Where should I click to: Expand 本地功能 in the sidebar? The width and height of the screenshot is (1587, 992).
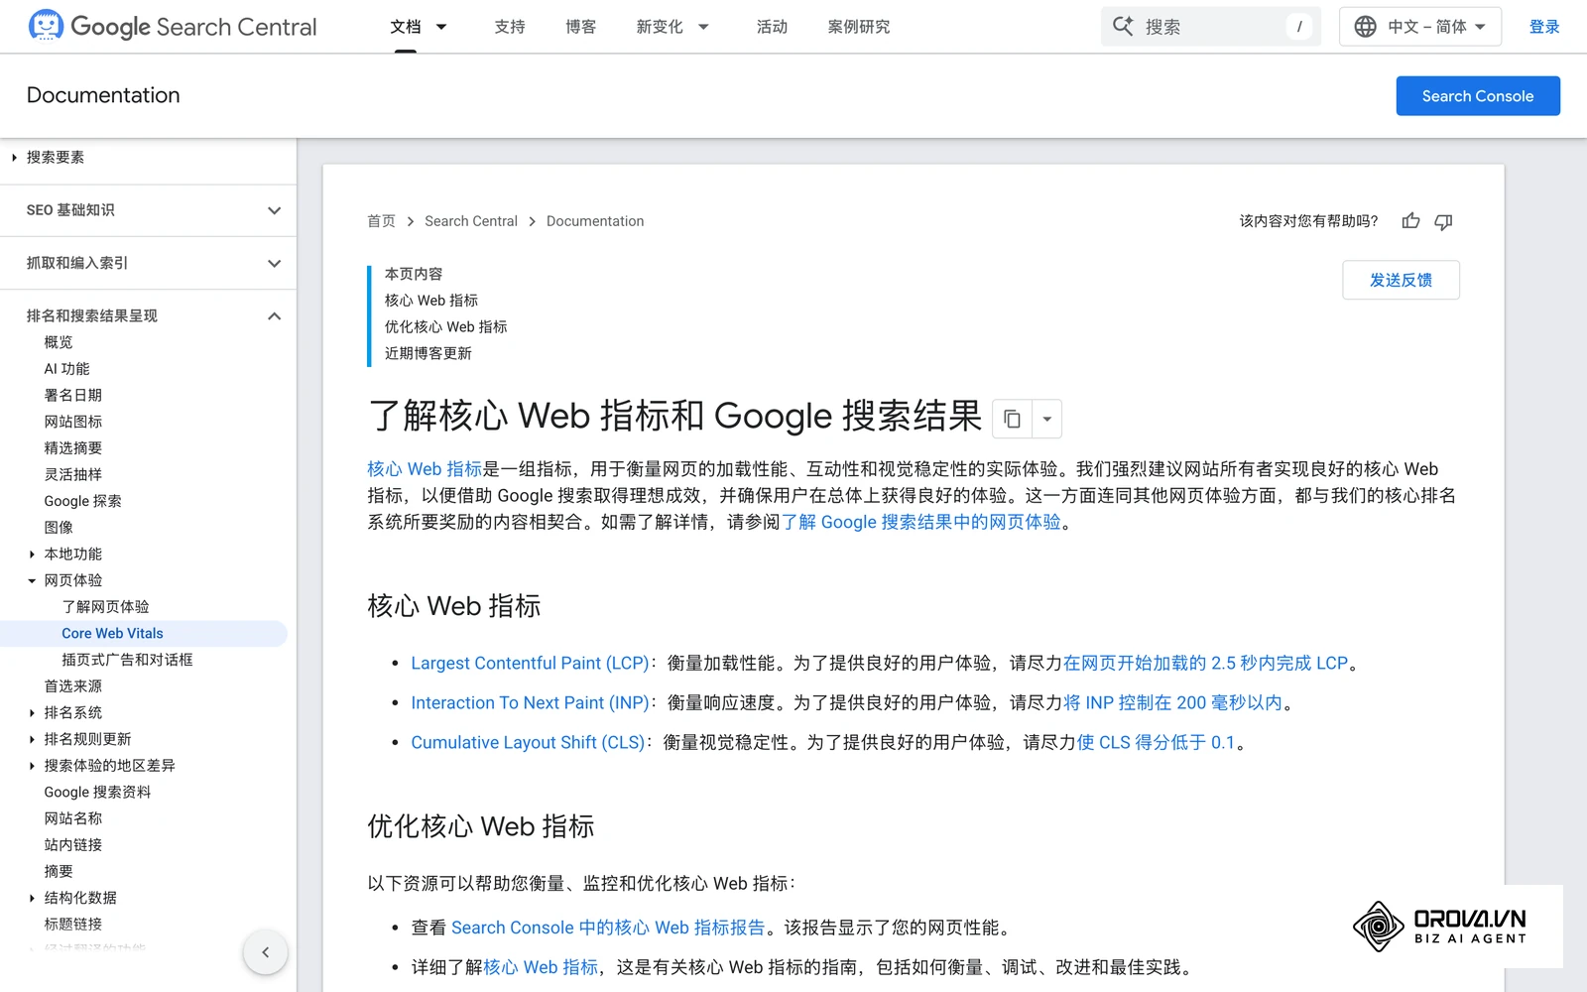[x=32, y=554]
